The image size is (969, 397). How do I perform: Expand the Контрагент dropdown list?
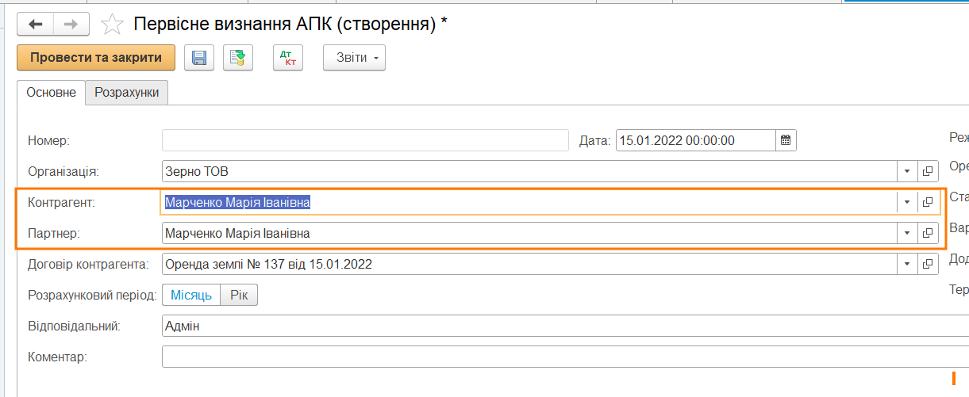(906, 202)
